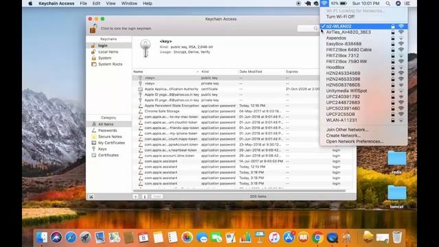Open Photos from the Dock
Viewport: 439px width, 247px height.
point(187,238)
